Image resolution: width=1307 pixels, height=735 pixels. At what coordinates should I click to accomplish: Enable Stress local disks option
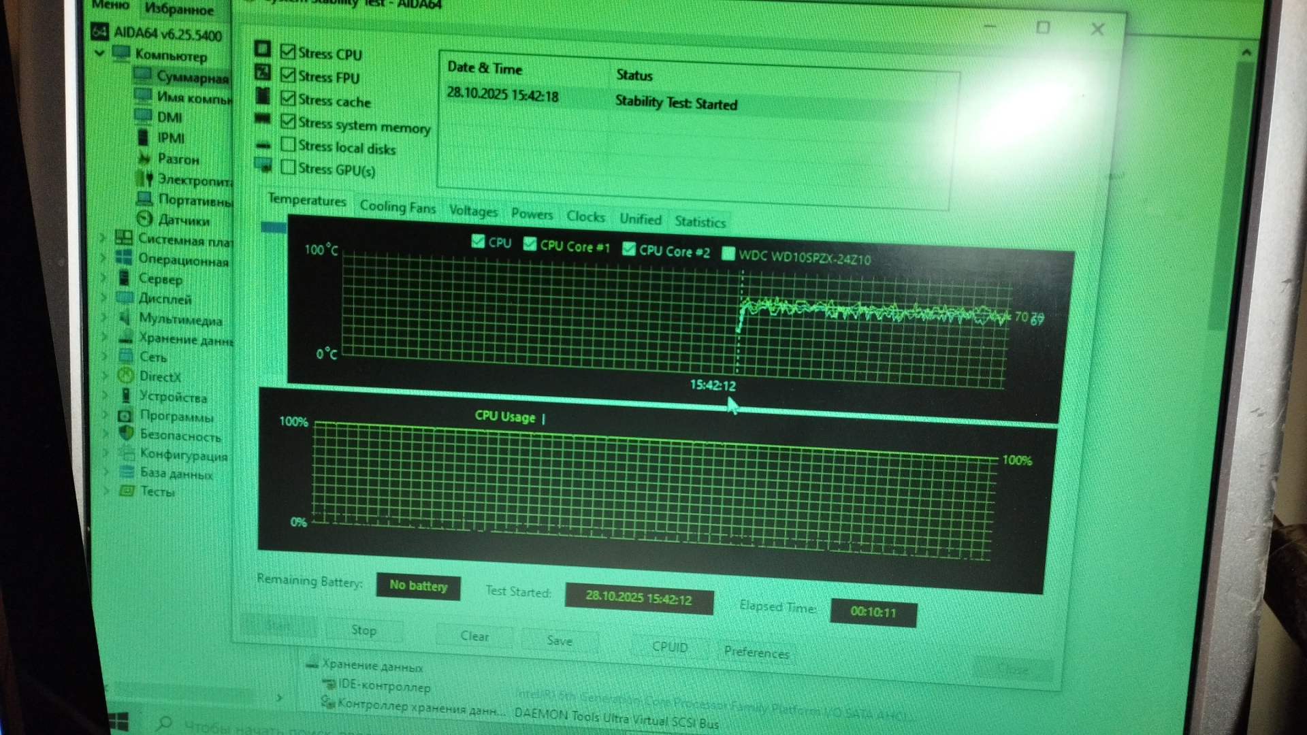tap(288, 144)
